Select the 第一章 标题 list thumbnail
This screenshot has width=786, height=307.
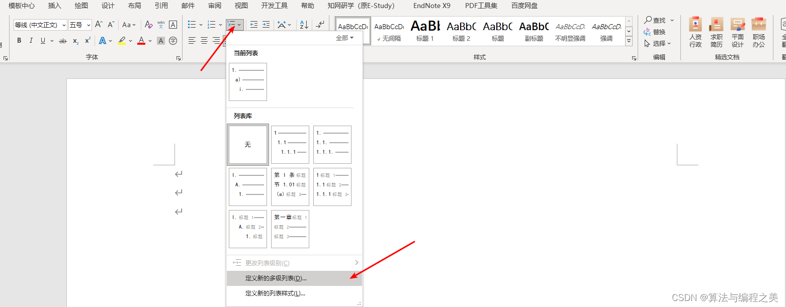[x=290, y=229]
